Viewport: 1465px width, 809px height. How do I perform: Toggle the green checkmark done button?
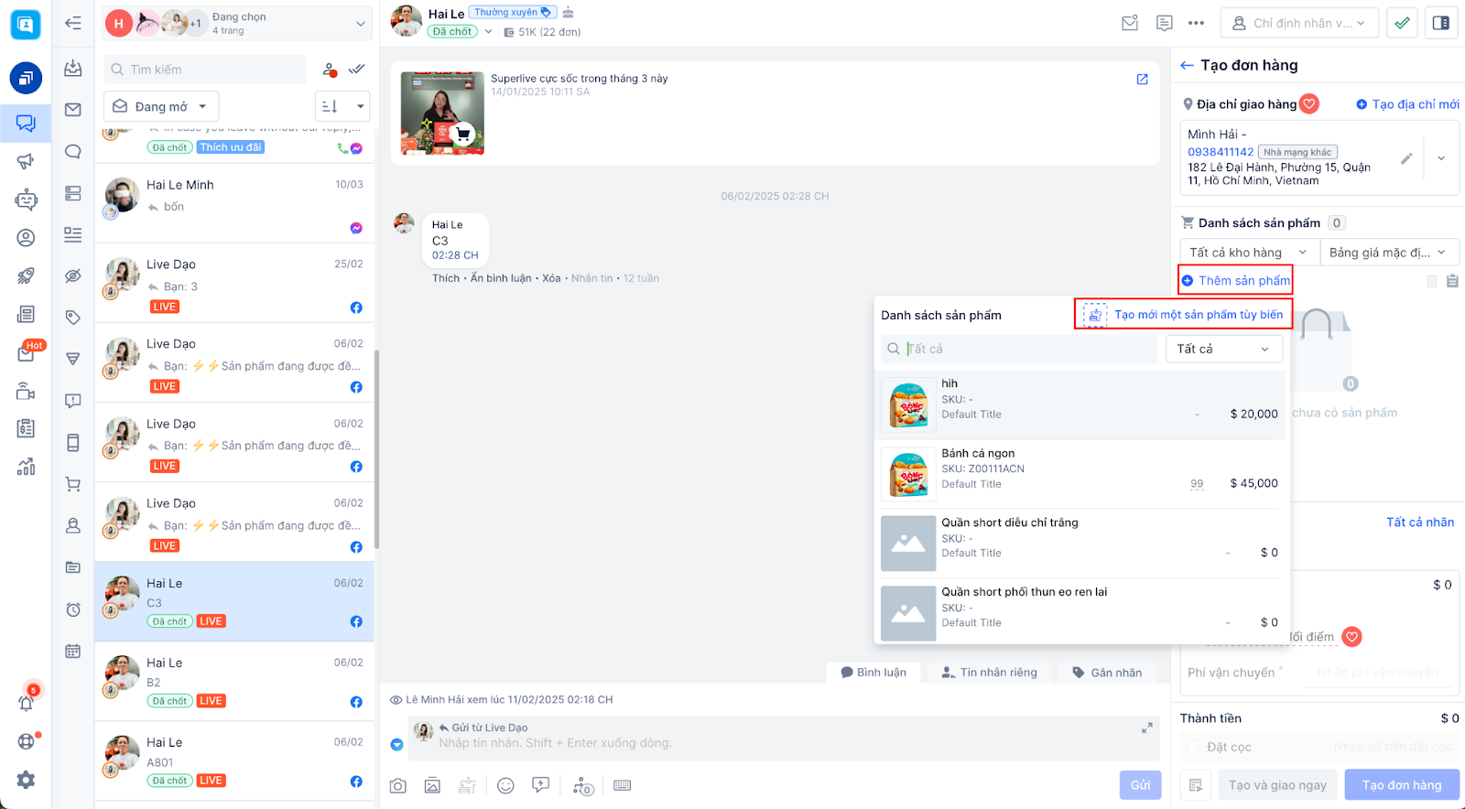[x=1402, y=23]
